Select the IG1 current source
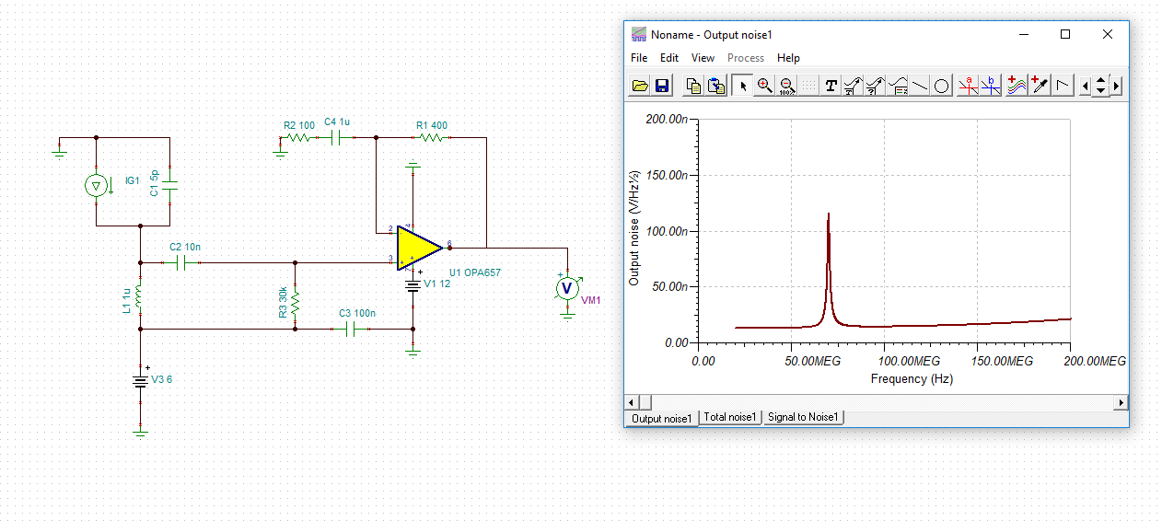 point(96,186)
